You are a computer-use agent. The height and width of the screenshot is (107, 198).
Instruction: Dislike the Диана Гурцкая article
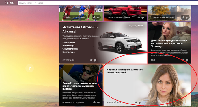98,102
